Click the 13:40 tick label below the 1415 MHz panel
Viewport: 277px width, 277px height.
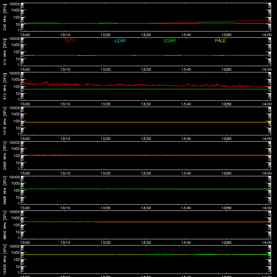pyautogui.click(x=186, y=139)
